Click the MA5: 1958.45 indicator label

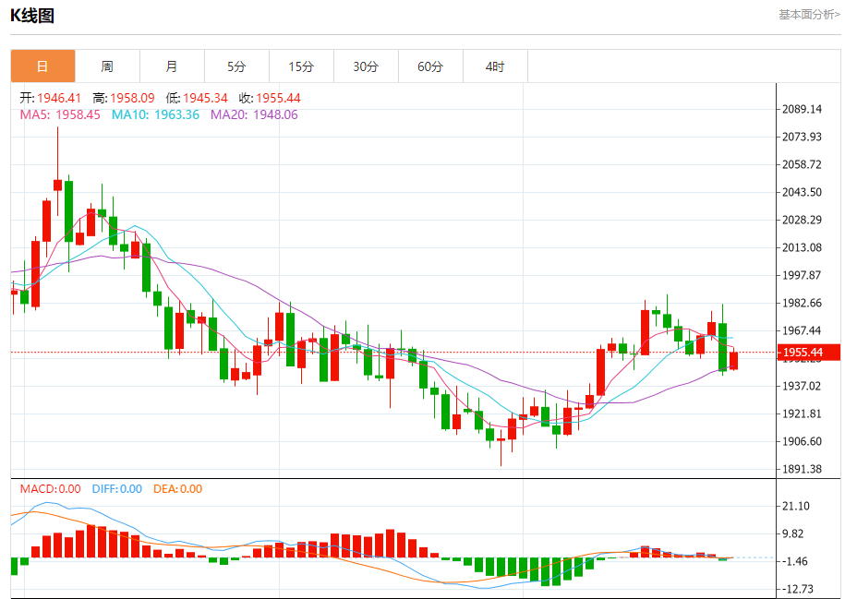coord(60,114)
